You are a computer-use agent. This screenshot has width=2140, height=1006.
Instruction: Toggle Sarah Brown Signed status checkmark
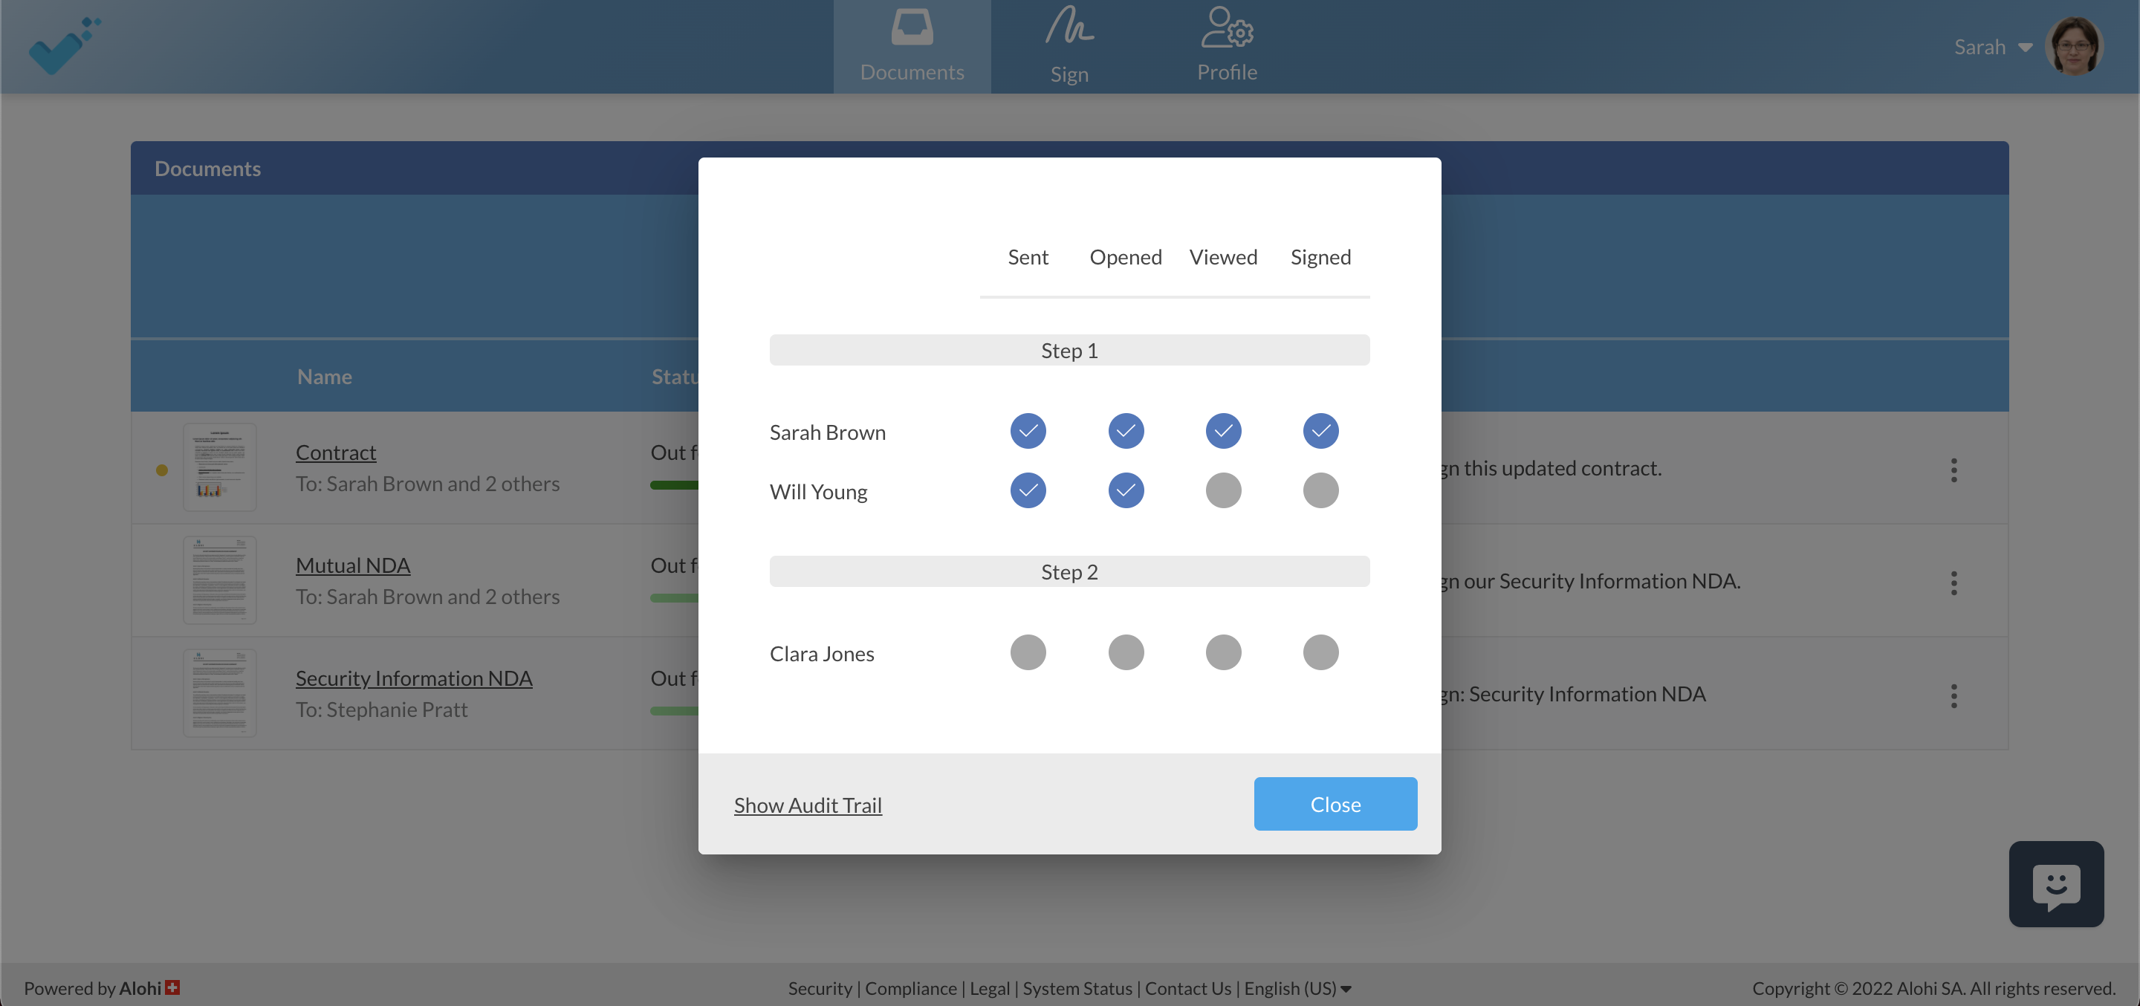tap(1320, 430)
